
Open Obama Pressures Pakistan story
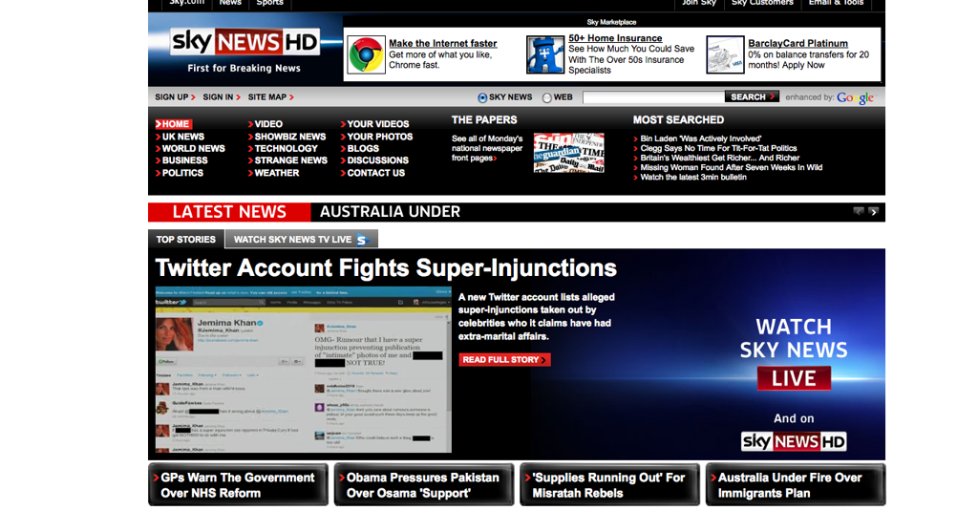tap(423, 485)
